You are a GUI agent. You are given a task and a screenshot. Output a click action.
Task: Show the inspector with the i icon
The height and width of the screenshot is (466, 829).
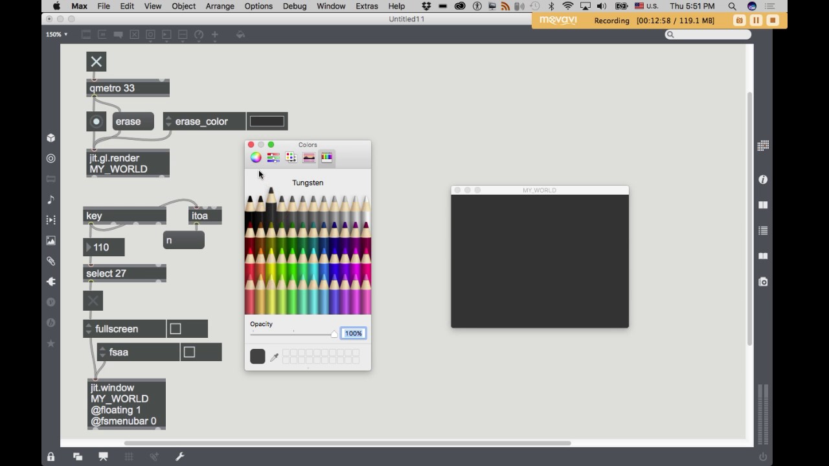(763, 179)
